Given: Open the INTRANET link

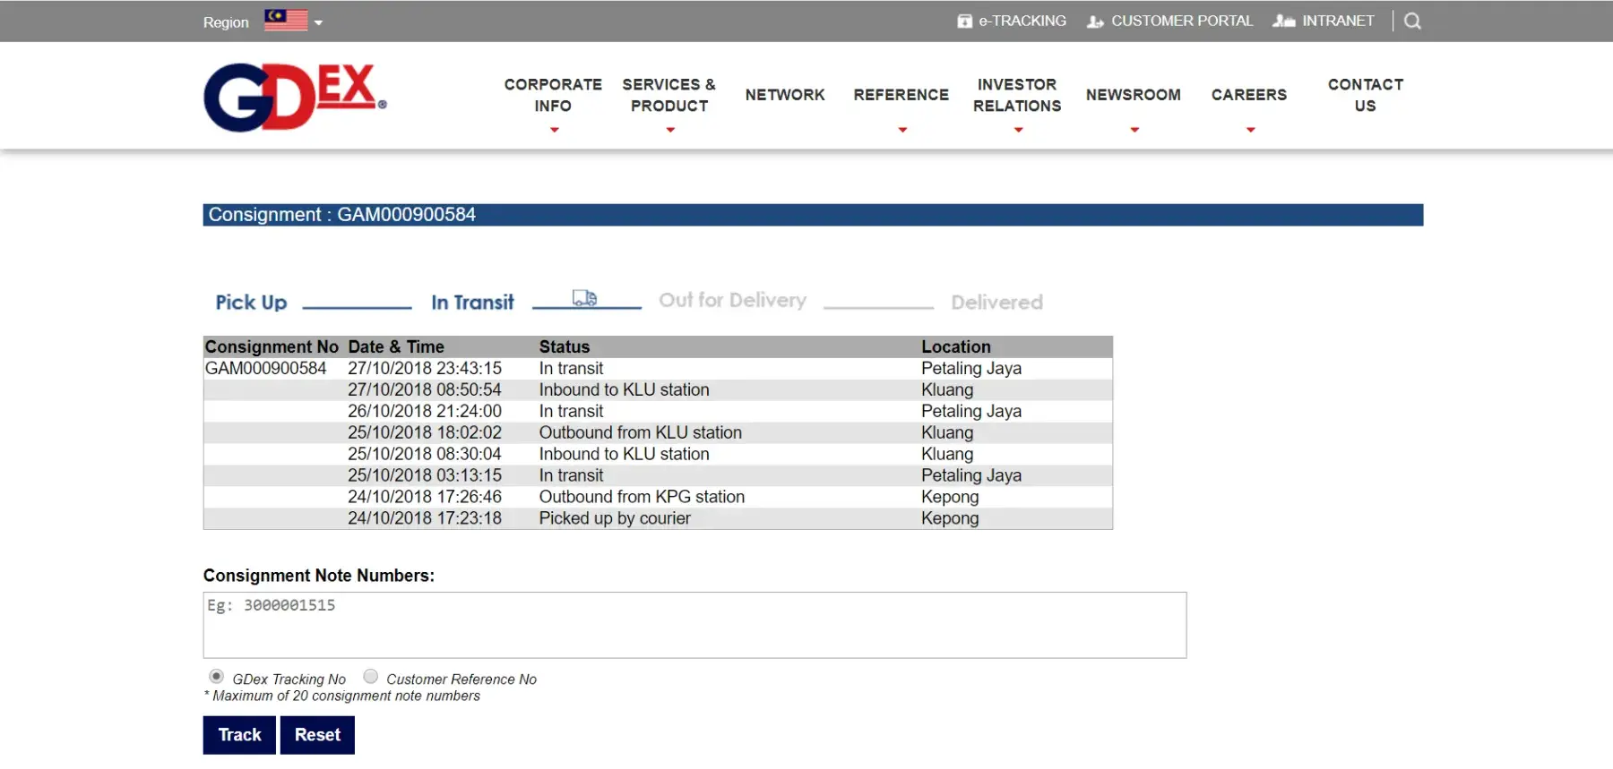Looking at the screenshot, I should tap(1338, 21).
